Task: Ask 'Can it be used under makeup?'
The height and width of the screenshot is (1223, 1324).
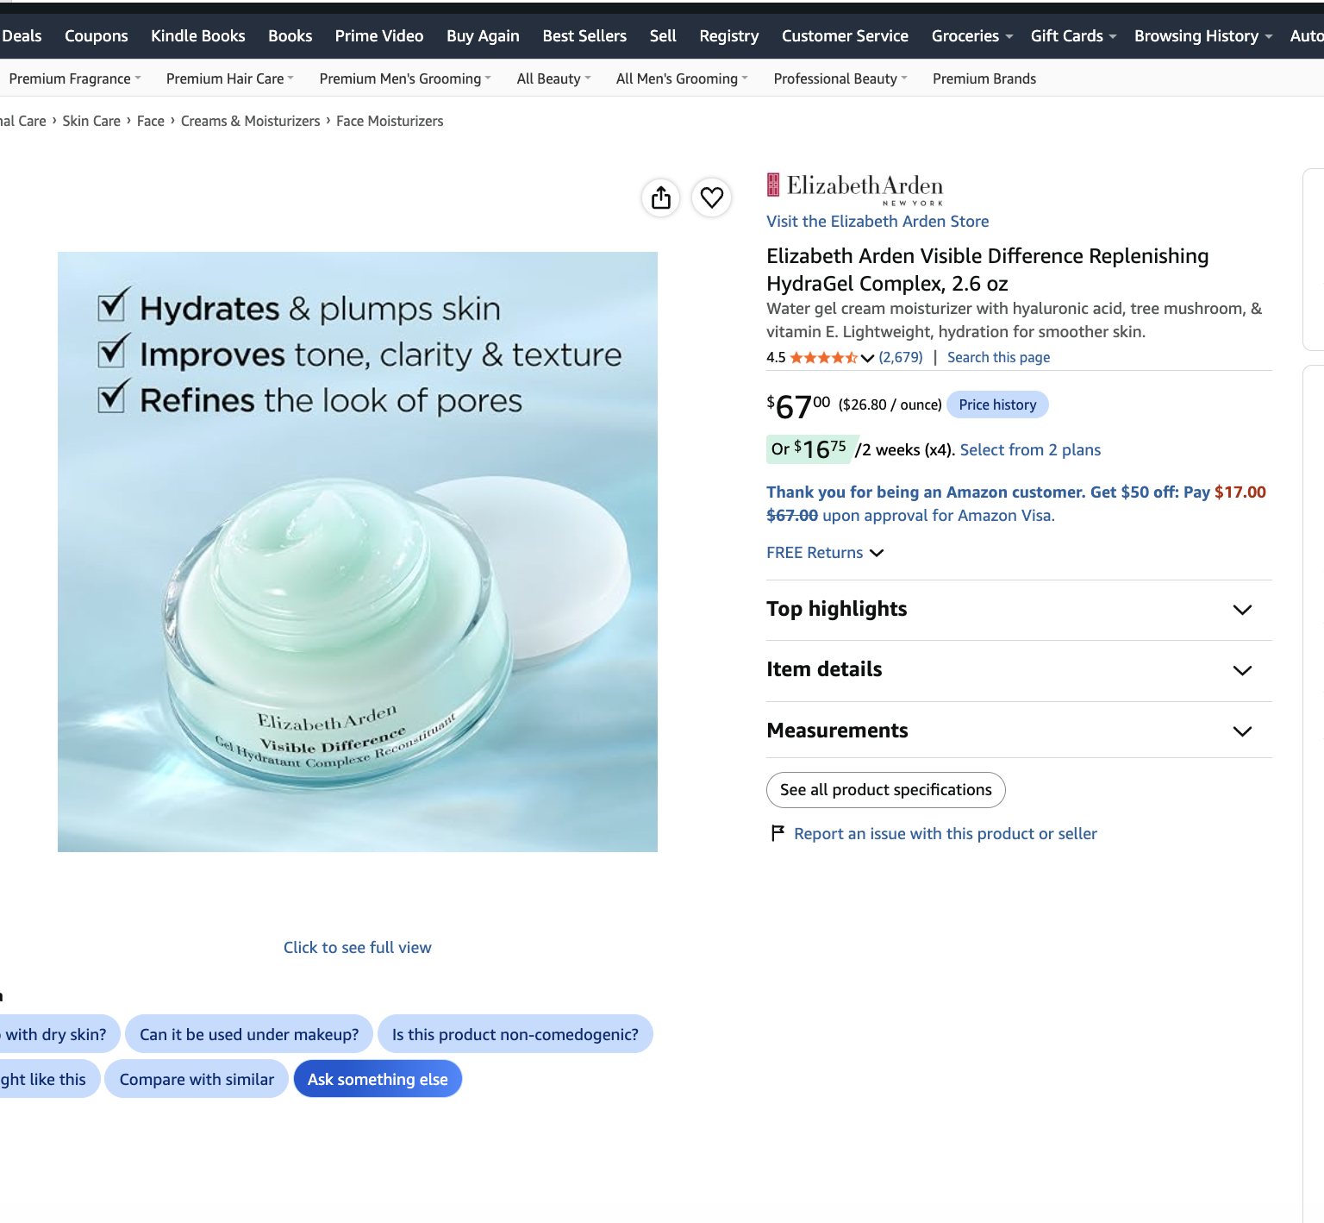Action: point(249,1034)
